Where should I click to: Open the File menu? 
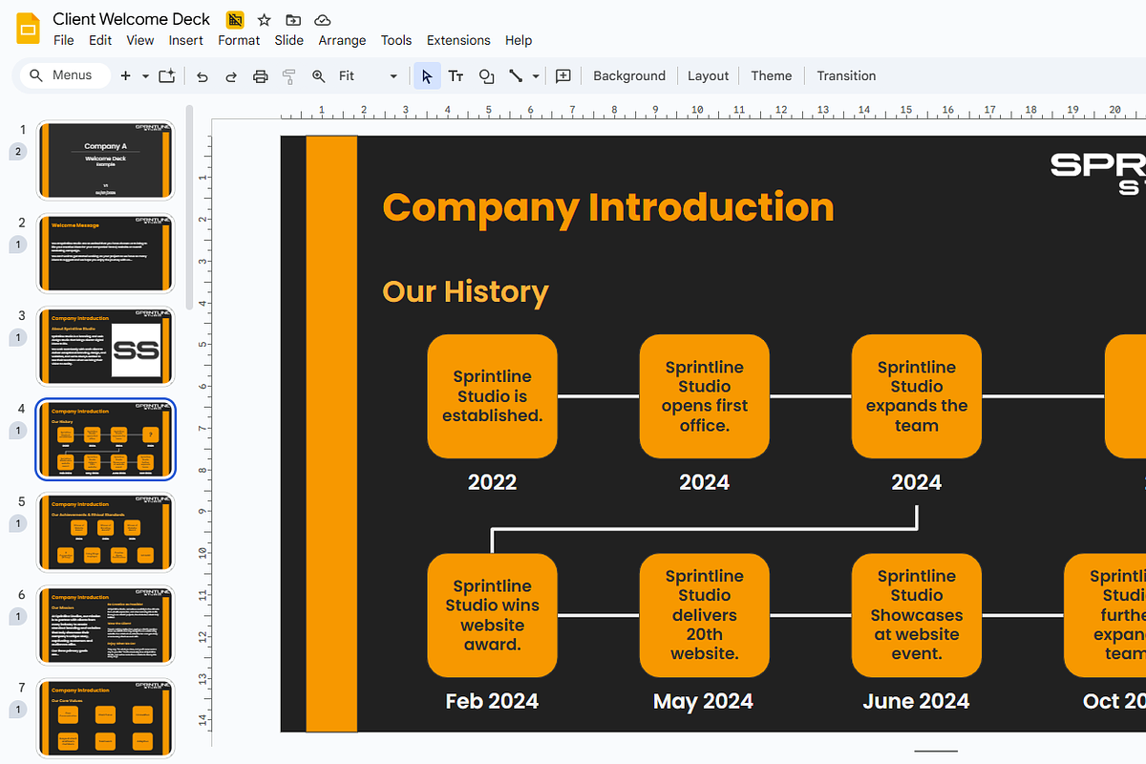point(64,40)
